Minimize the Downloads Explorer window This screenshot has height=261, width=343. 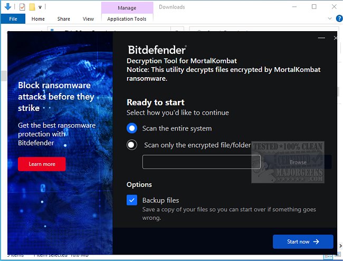294,7
